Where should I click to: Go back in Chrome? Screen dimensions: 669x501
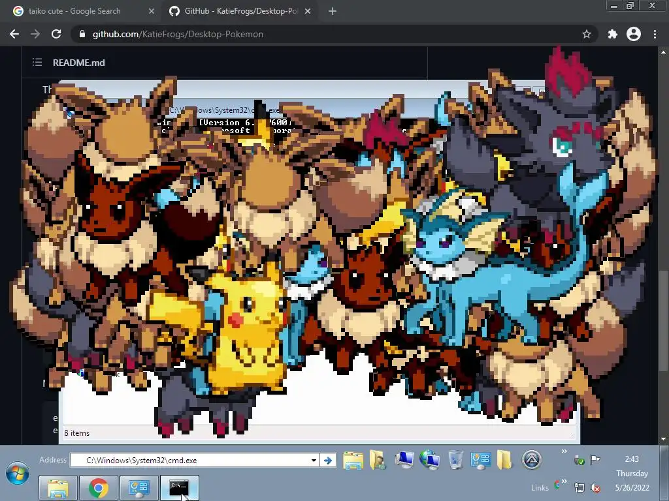point(14,34)
